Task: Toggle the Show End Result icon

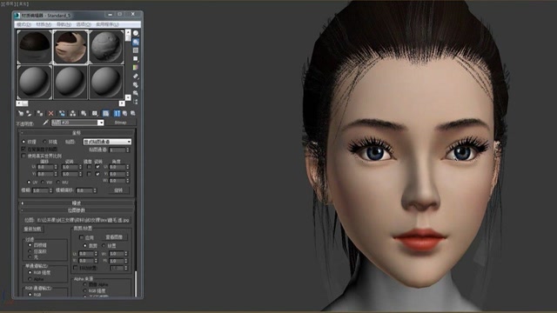Action: pos(117,114)
